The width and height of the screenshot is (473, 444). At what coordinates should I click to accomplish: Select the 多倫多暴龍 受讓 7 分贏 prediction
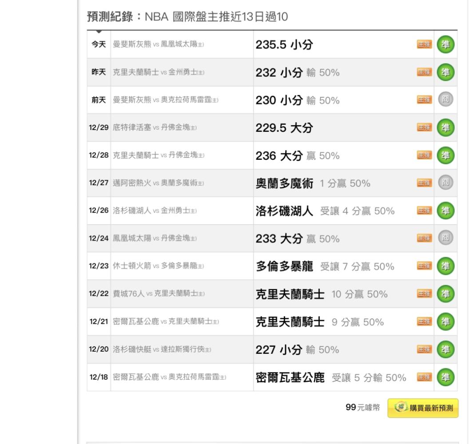point(325,266)
